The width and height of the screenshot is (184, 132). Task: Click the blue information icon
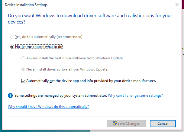pos(10,96)
